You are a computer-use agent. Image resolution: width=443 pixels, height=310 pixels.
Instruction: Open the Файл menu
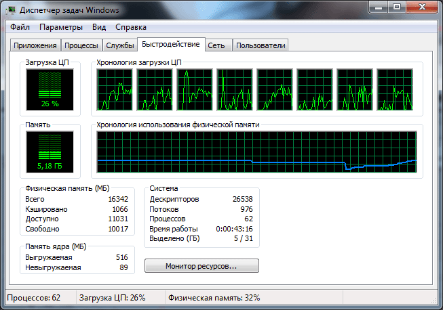coord(20,27)
